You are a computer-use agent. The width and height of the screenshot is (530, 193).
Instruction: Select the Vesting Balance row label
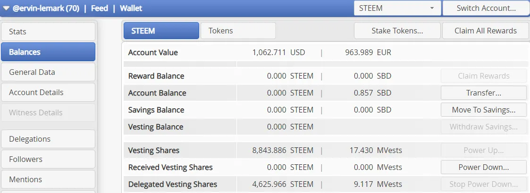click(x=156, y=127)
